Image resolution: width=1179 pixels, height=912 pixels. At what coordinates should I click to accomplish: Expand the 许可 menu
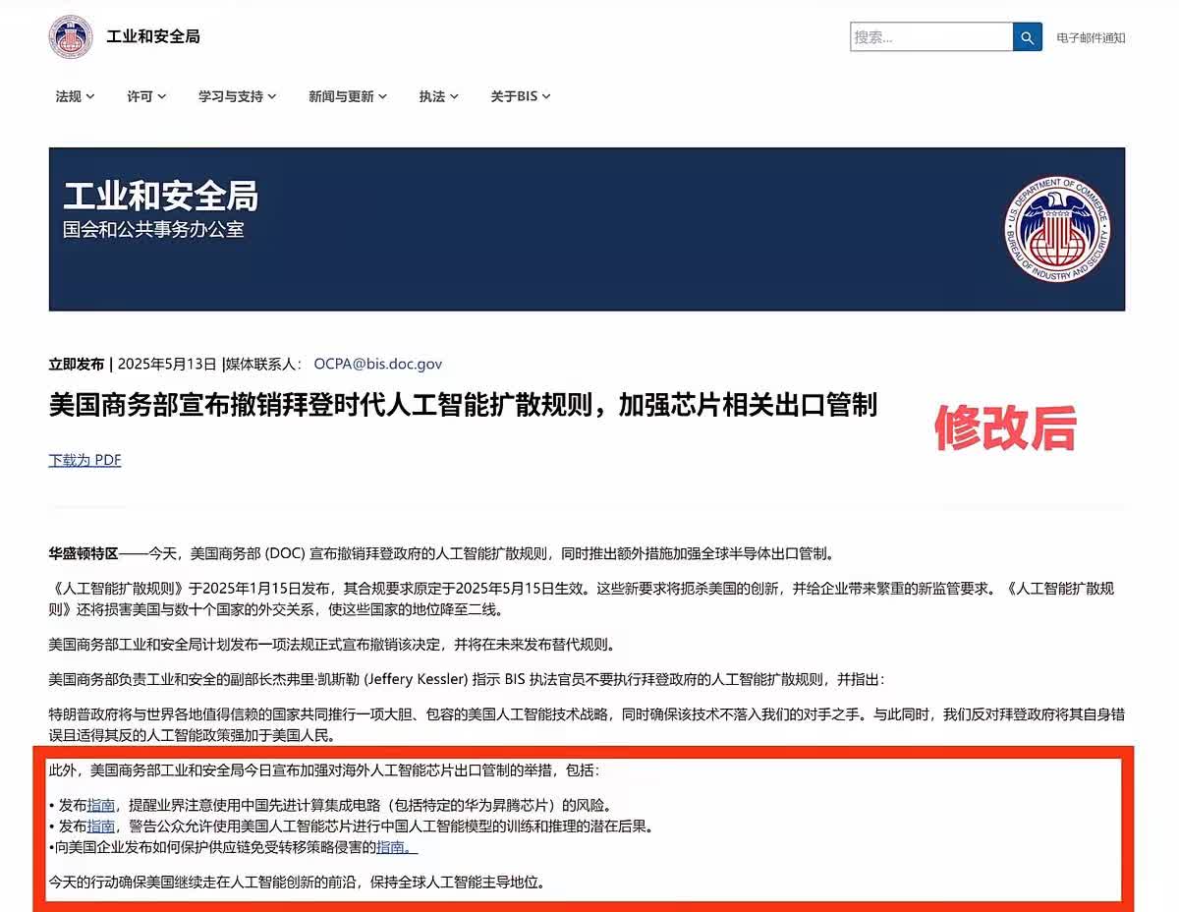(x=146, y=96)
